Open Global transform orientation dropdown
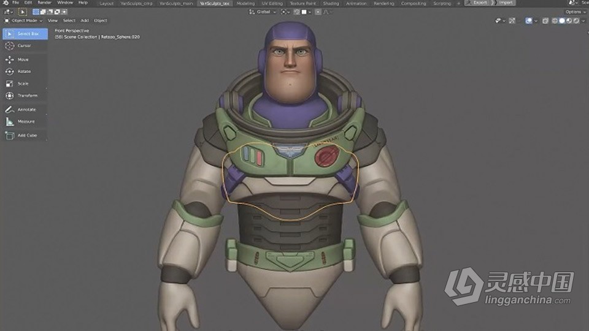Viewport: 589px width, 331px height. point(263,12)
